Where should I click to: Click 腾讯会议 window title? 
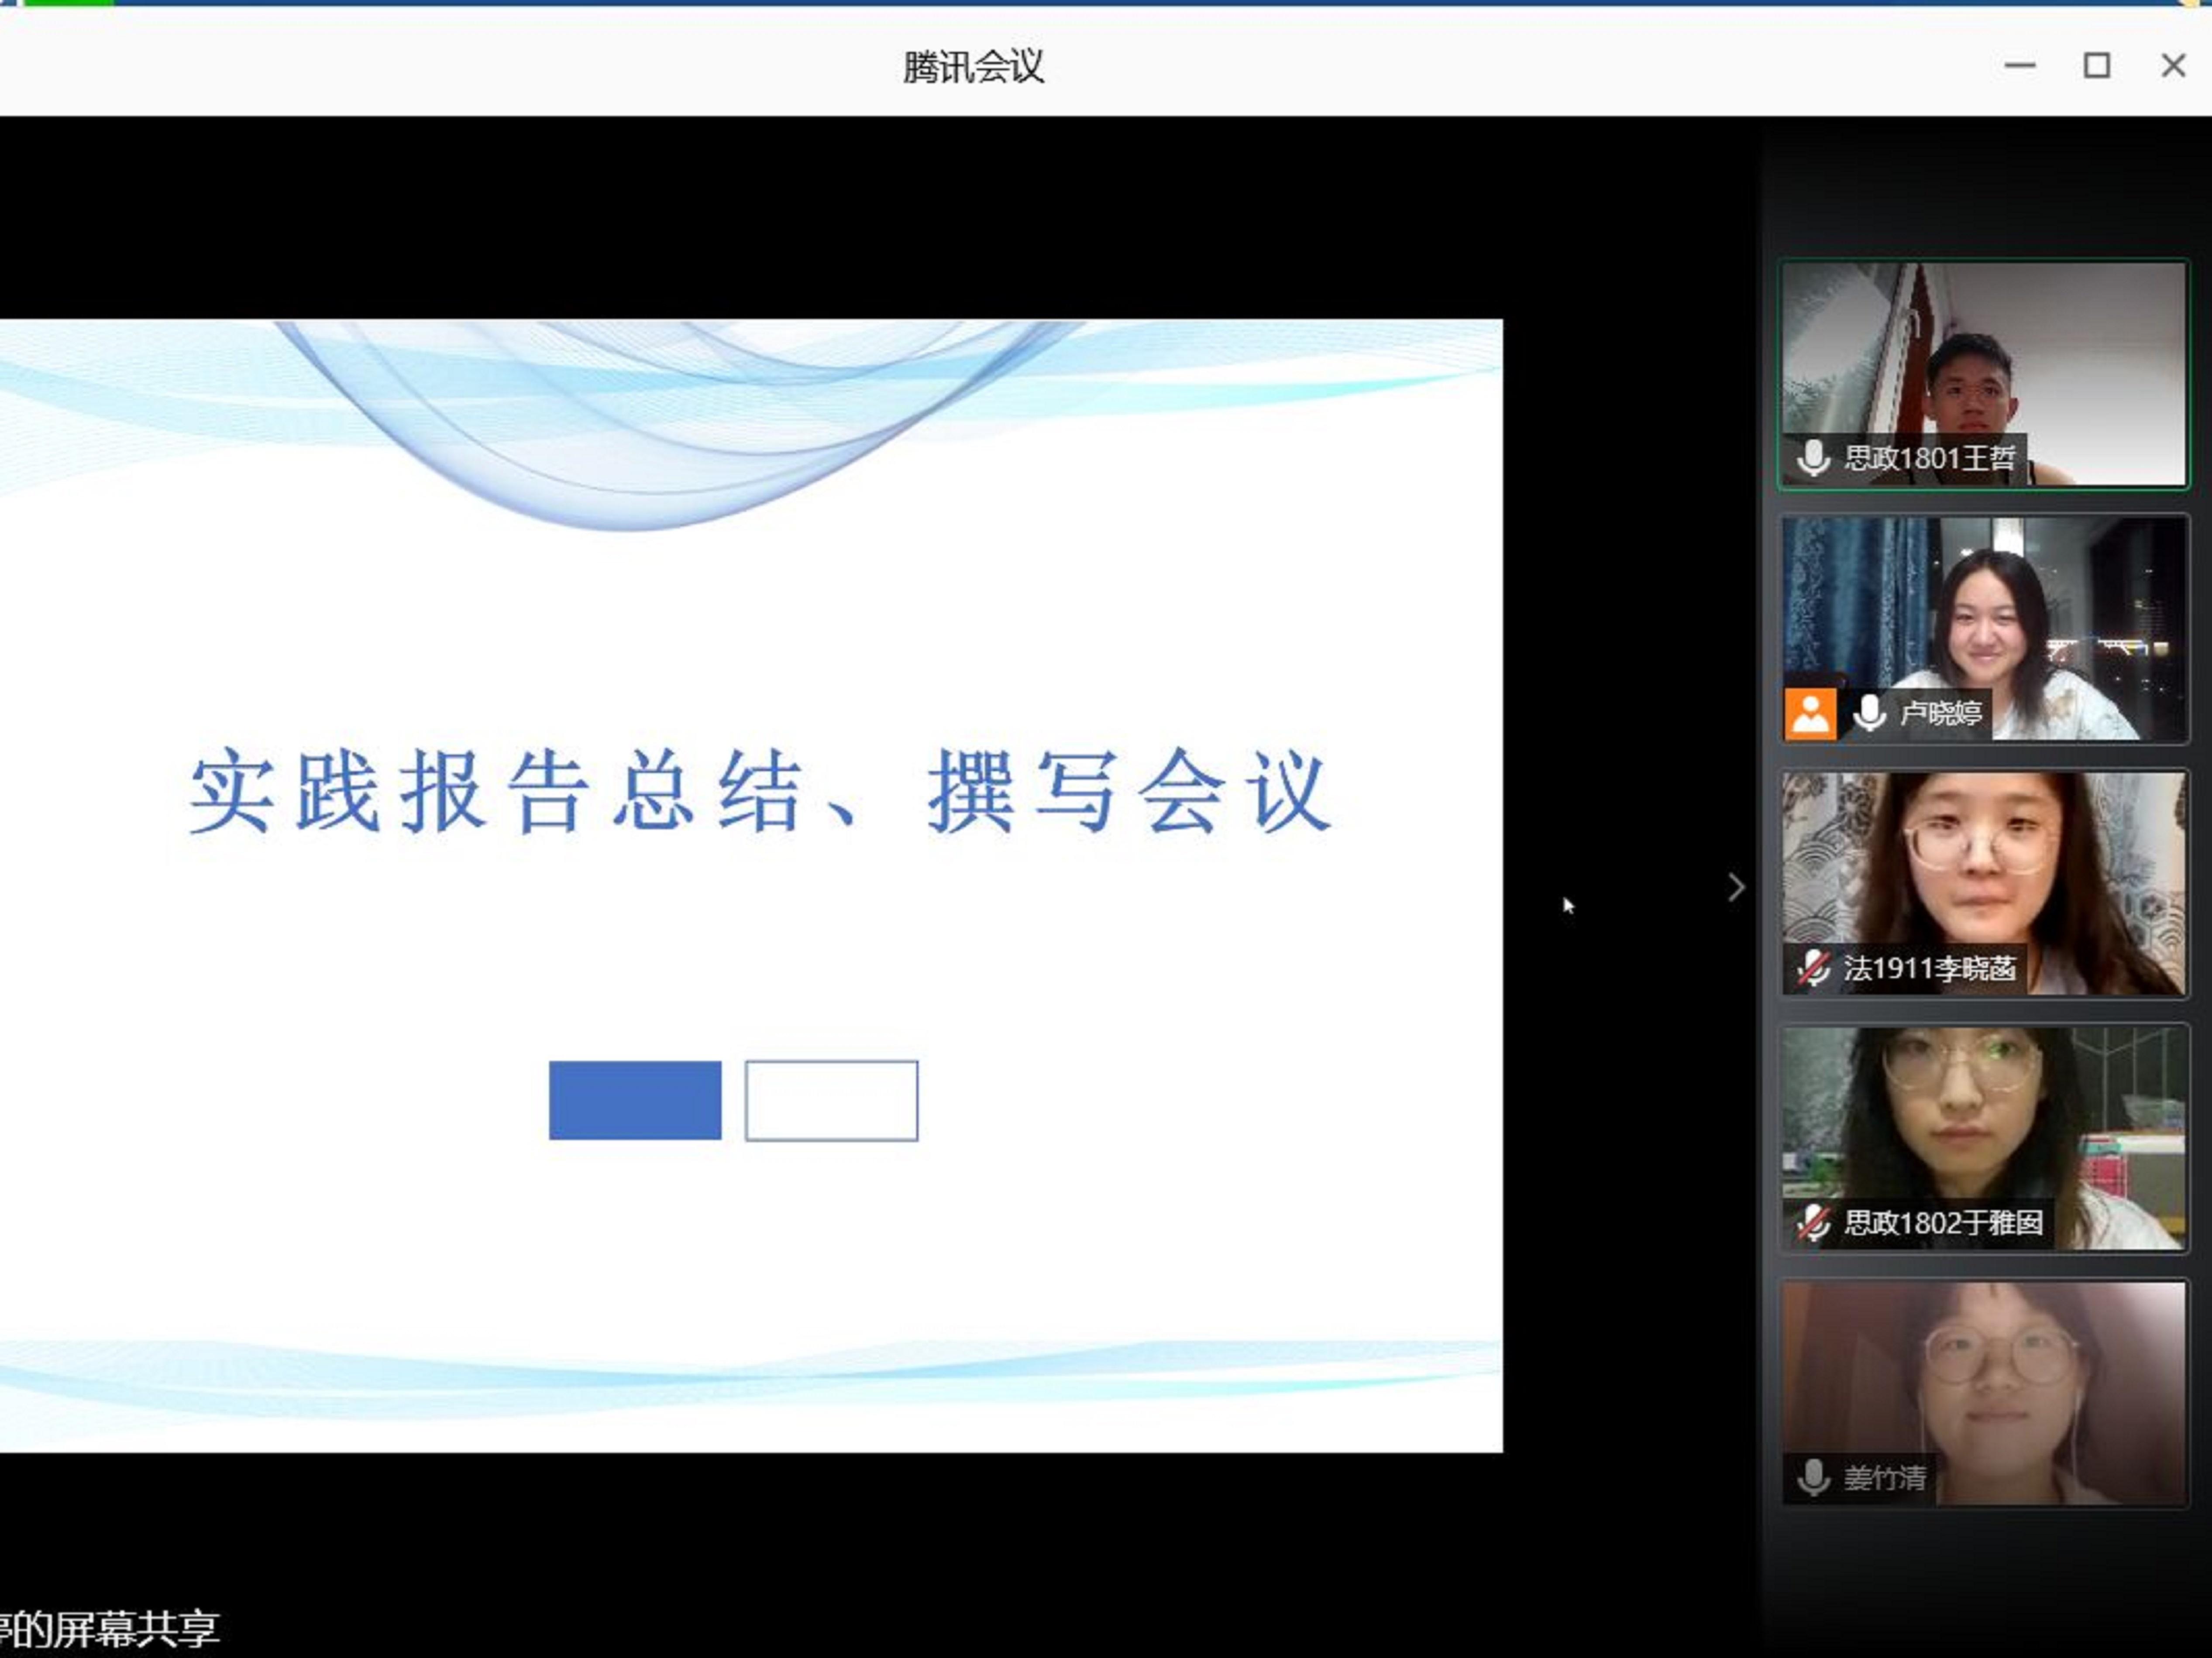(973, 67)
